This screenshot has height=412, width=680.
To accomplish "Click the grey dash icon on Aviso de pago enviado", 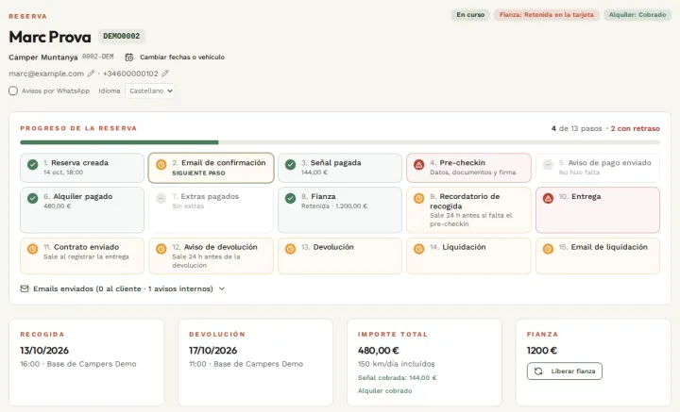I will pos(548,164).
